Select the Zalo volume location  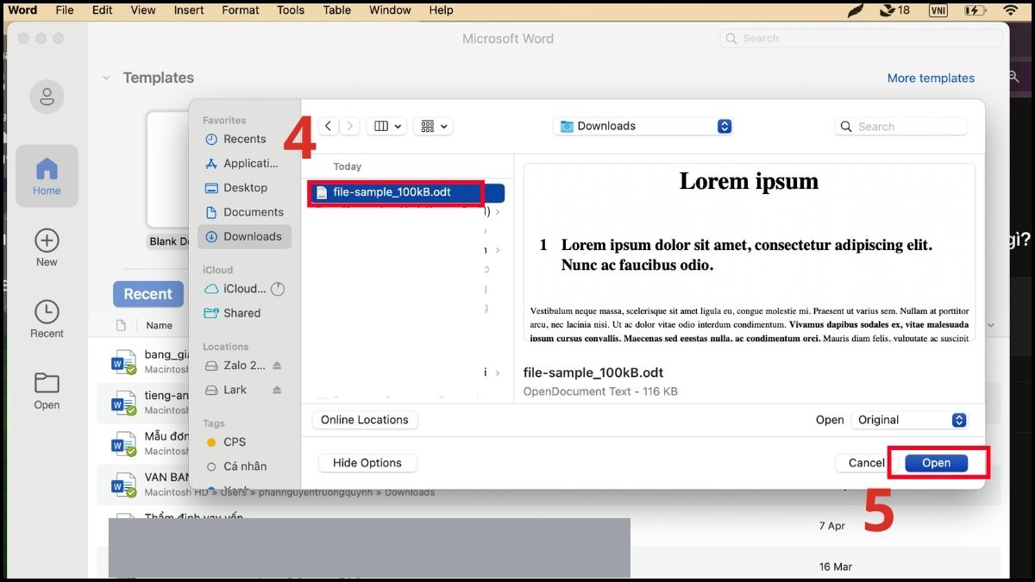[x=235, y=366]
